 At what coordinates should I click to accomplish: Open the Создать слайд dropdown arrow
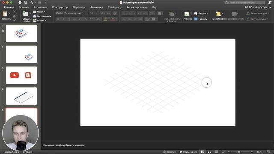(30, 14)
